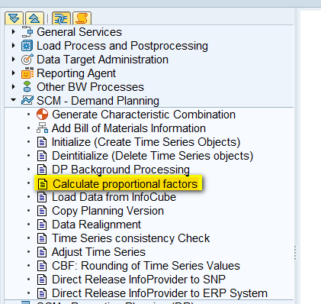The image size is (321, 304).
Task: Select Direct Release InfoProvider to ERP System
Action: pos(159,293)
